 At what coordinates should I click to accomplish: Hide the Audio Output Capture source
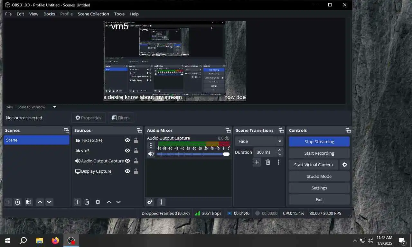tap(127, 161)
